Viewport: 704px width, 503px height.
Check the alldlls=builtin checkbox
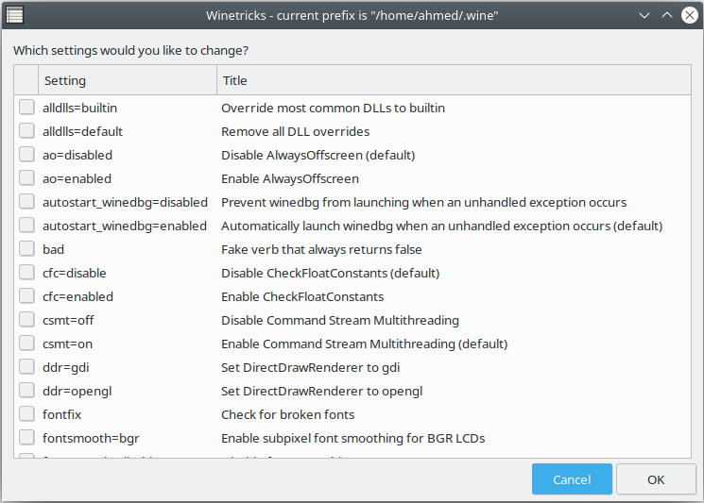point(26,108)
